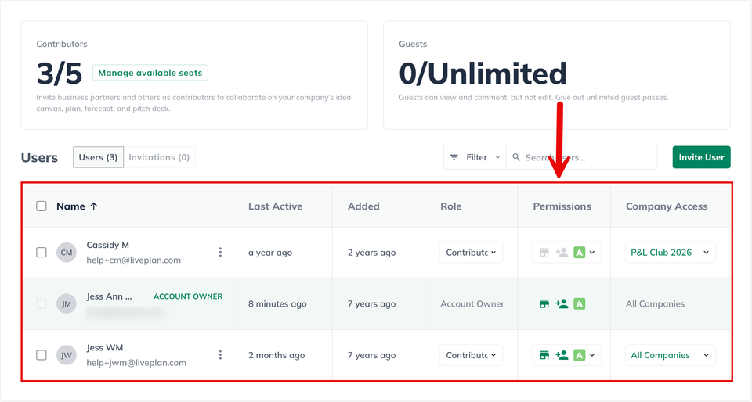Click the Last Active column header
The height and width of the screenshot is (402, 752).
[275, 206]
